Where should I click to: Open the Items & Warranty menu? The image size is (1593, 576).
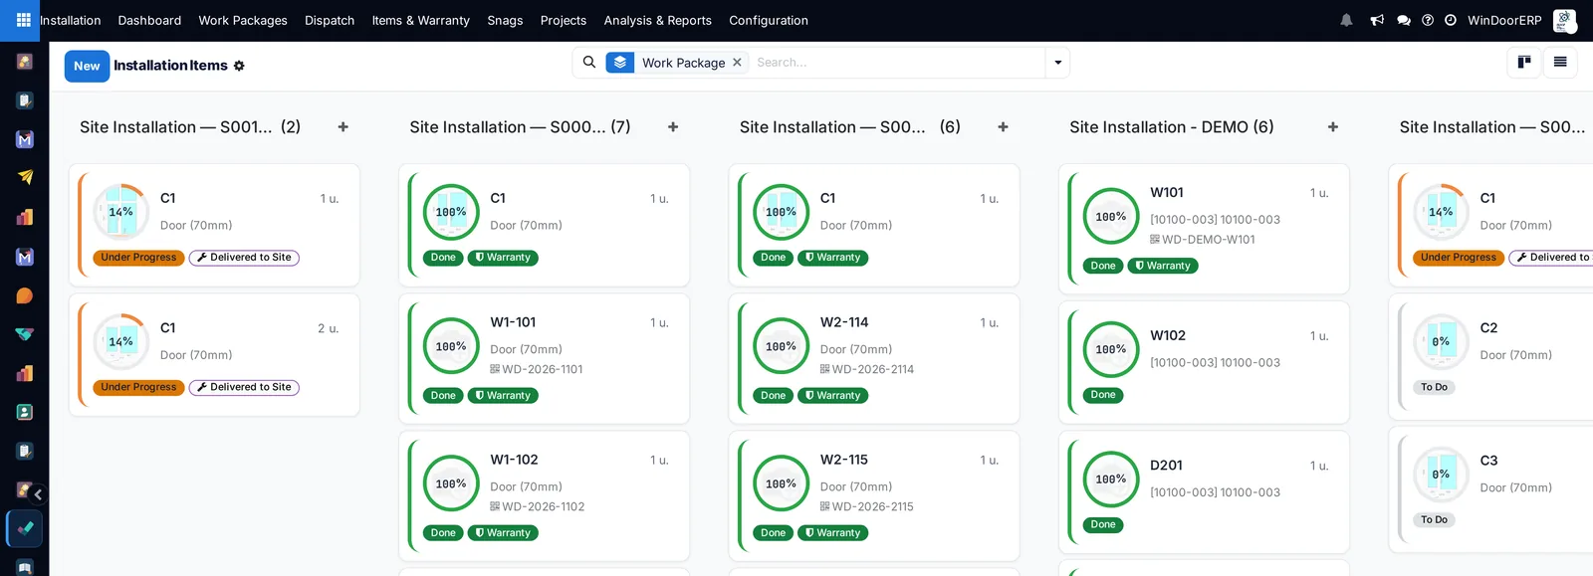[x=421, y=20]
